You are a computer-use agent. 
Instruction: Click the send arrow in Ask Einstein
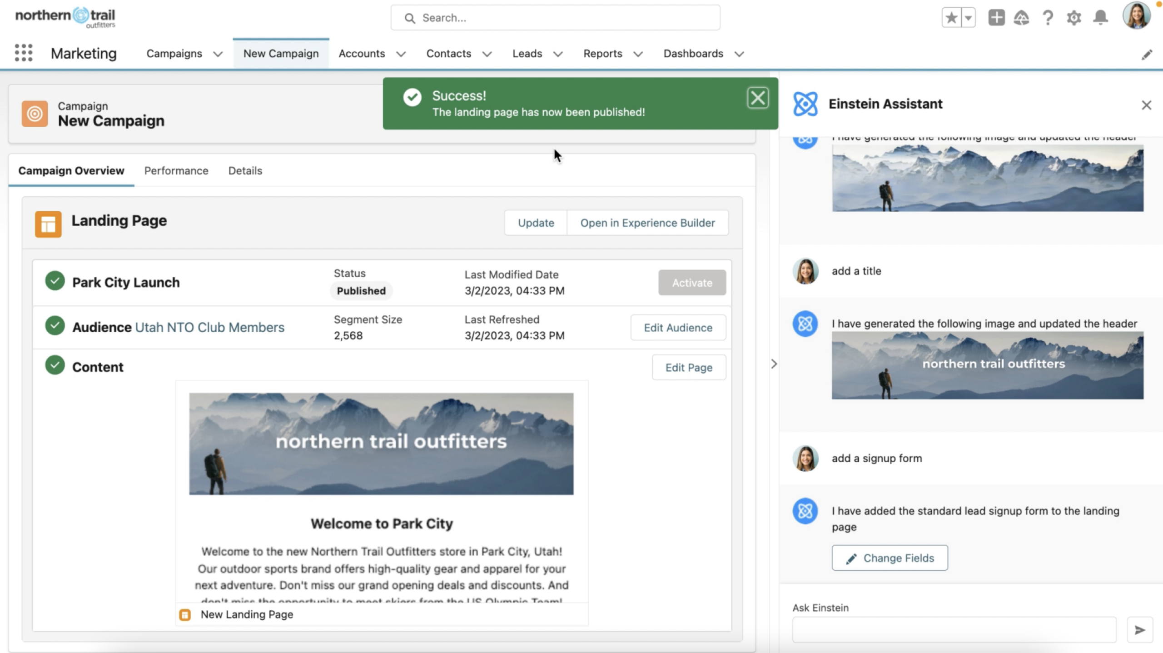coord(1139,630)
